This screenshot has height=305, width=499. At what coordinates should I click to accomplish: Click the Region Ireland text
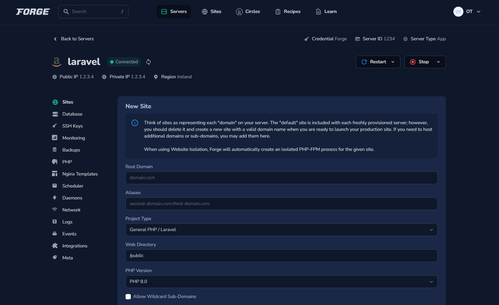pos(176,77)
